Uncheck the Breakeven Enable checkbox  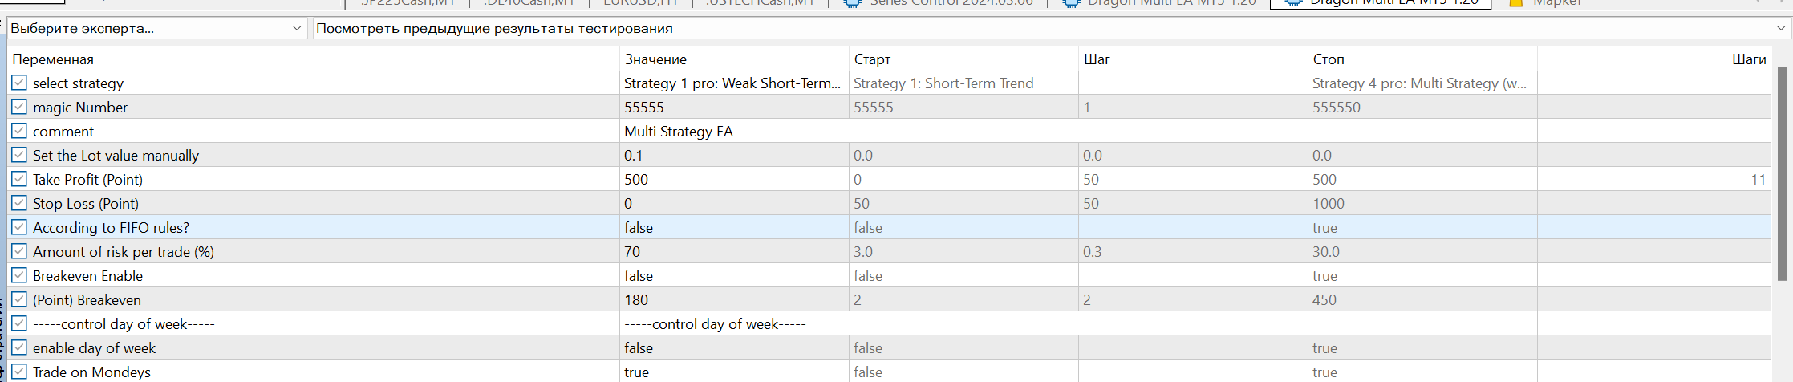[19, 275]
